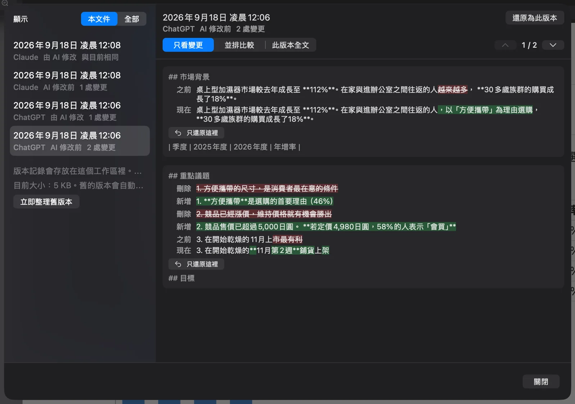This screenshot has width=575, height=404.
Task: Go to previous change with up chevron
Action: tap(505, 45)
